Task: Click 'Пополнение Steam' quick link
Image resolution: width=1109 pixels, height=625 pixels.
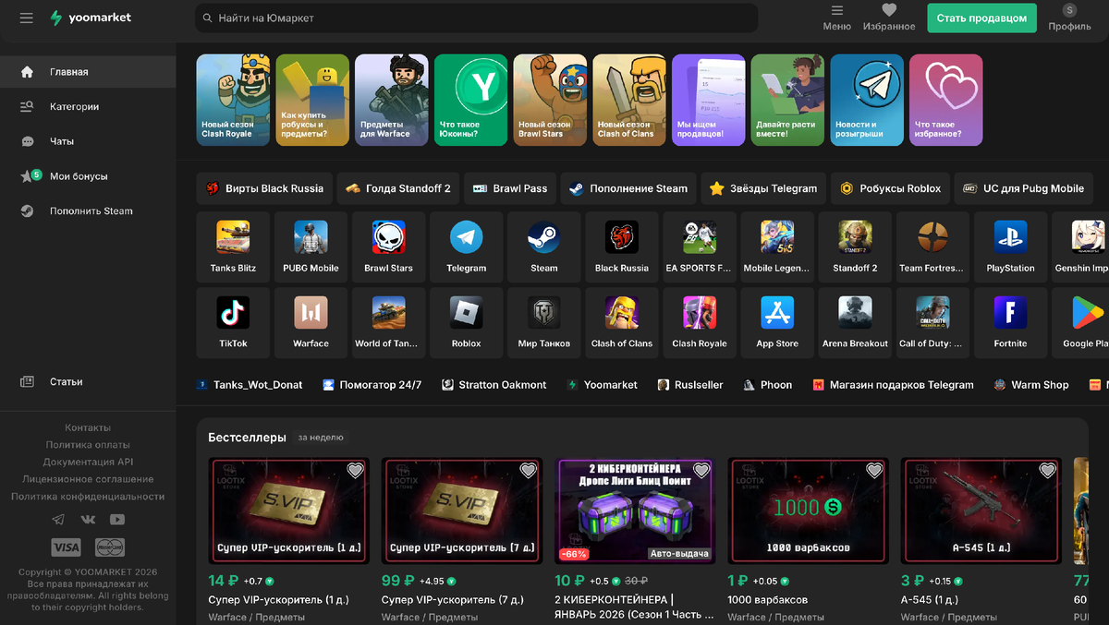Action: point(628,188)
